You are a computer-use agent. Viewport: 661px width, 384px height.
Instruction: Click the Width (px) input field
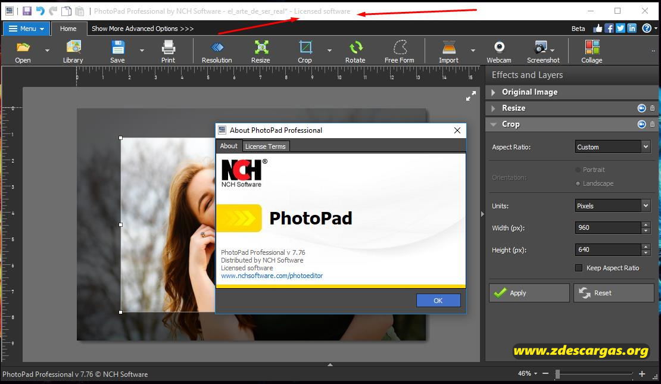tap(608, 227)
